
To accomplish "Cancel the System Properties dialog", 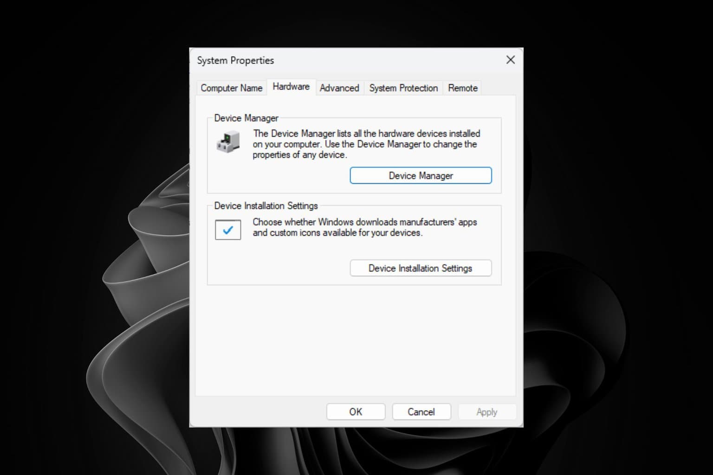I will (421, 411).
